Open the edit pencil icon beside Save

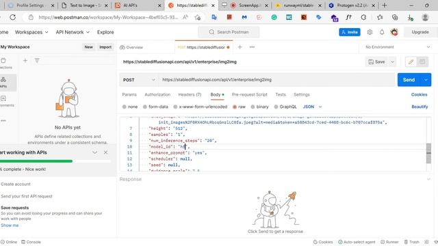tap(411, 62)
